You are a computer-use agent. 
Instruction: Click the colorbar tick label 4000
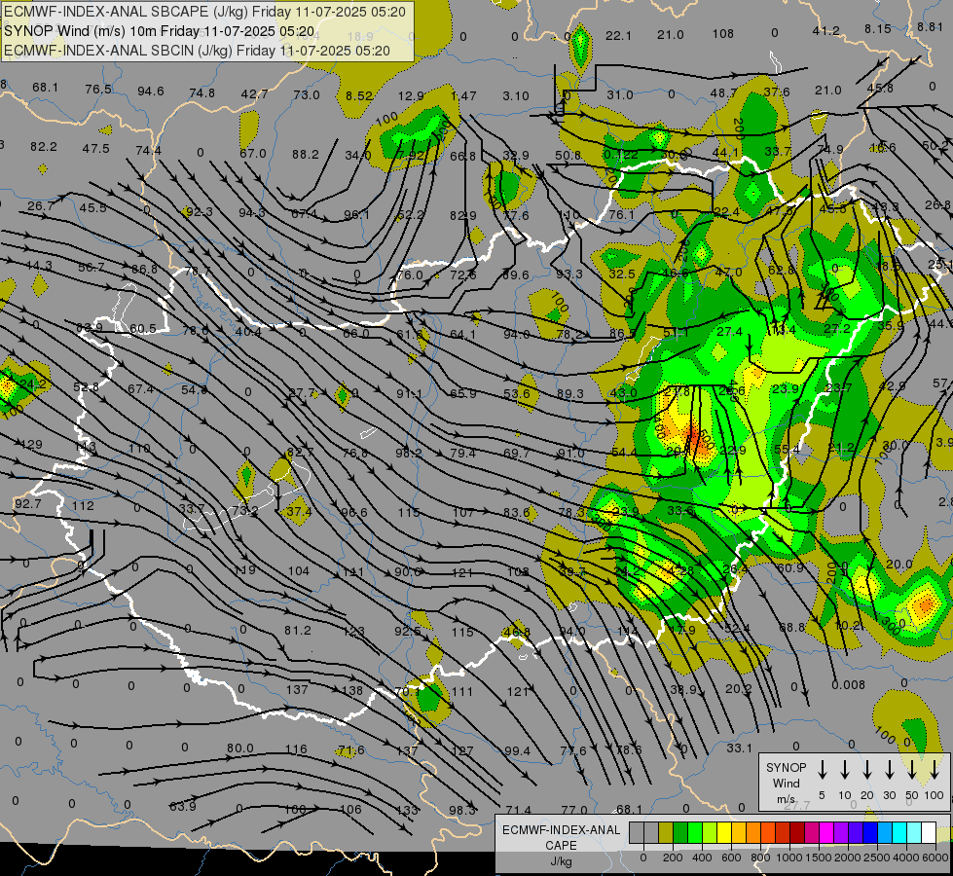click(905, 858)
